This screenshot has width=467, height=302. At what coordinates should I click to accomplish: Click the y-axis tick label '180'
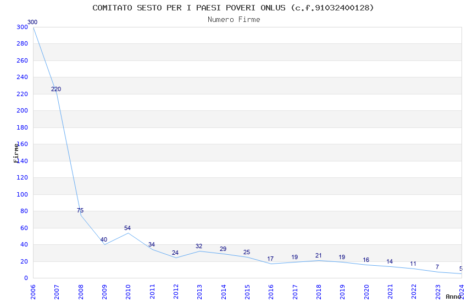pyautogui.click(x=23, y=127)
